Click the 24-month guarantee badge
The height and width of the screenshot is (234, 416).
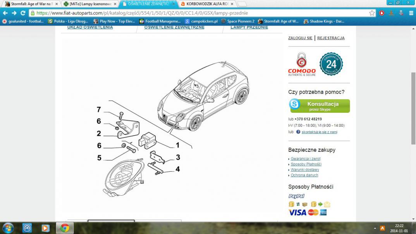tap(331, 64)
